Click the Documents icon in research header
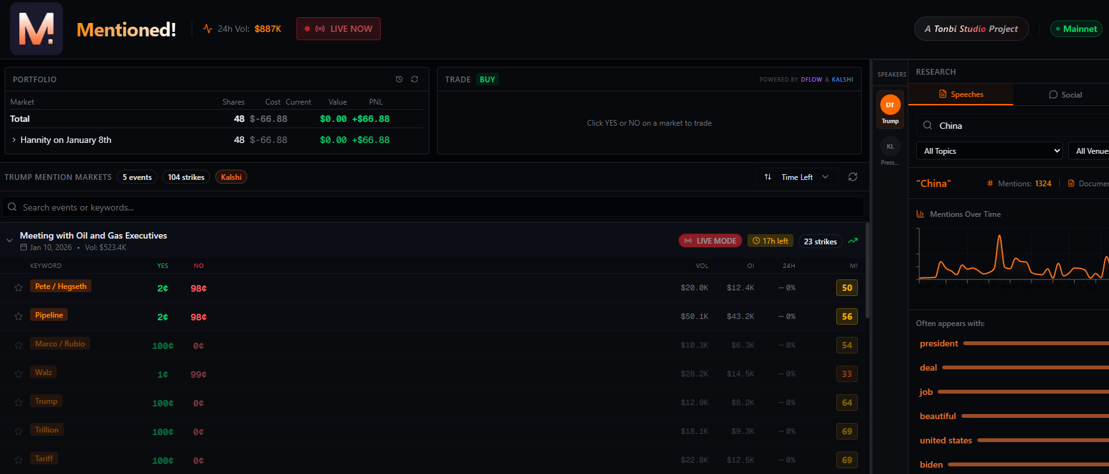Screen dimensions: 1109x474 (x=1071, y=183)
